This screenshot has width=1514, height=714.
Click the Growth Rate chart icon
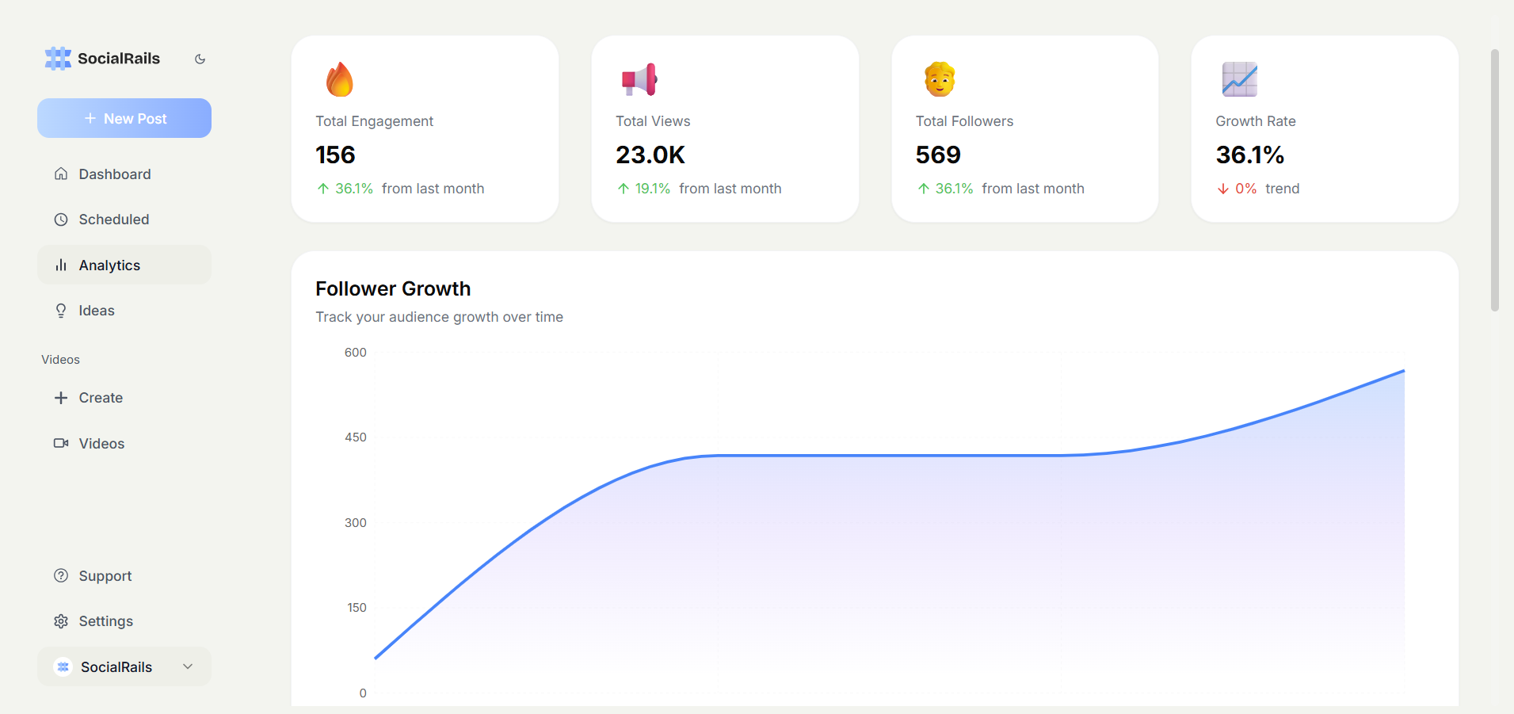click(1239, 79)
